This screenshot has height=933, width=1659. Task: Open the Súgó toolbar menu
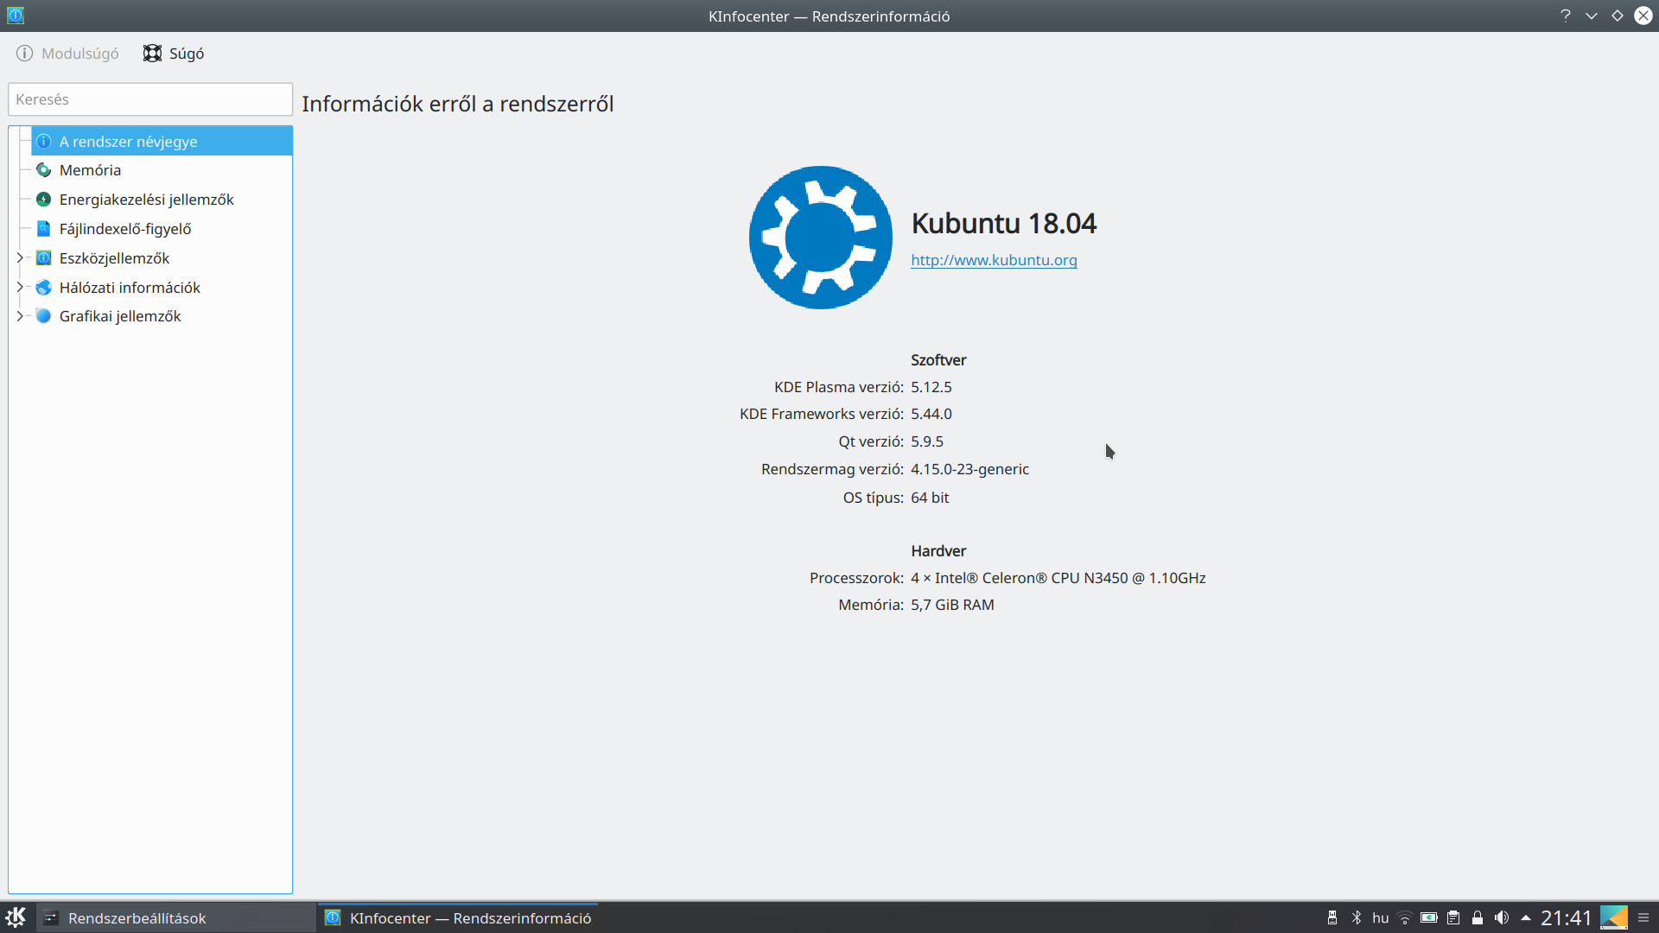174,54
